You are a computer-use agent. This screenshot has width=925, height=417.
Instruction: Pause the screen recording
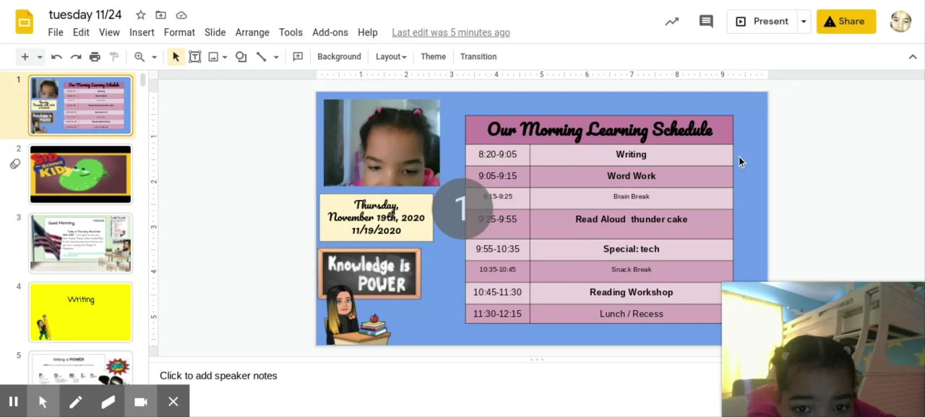coord(13,402)
